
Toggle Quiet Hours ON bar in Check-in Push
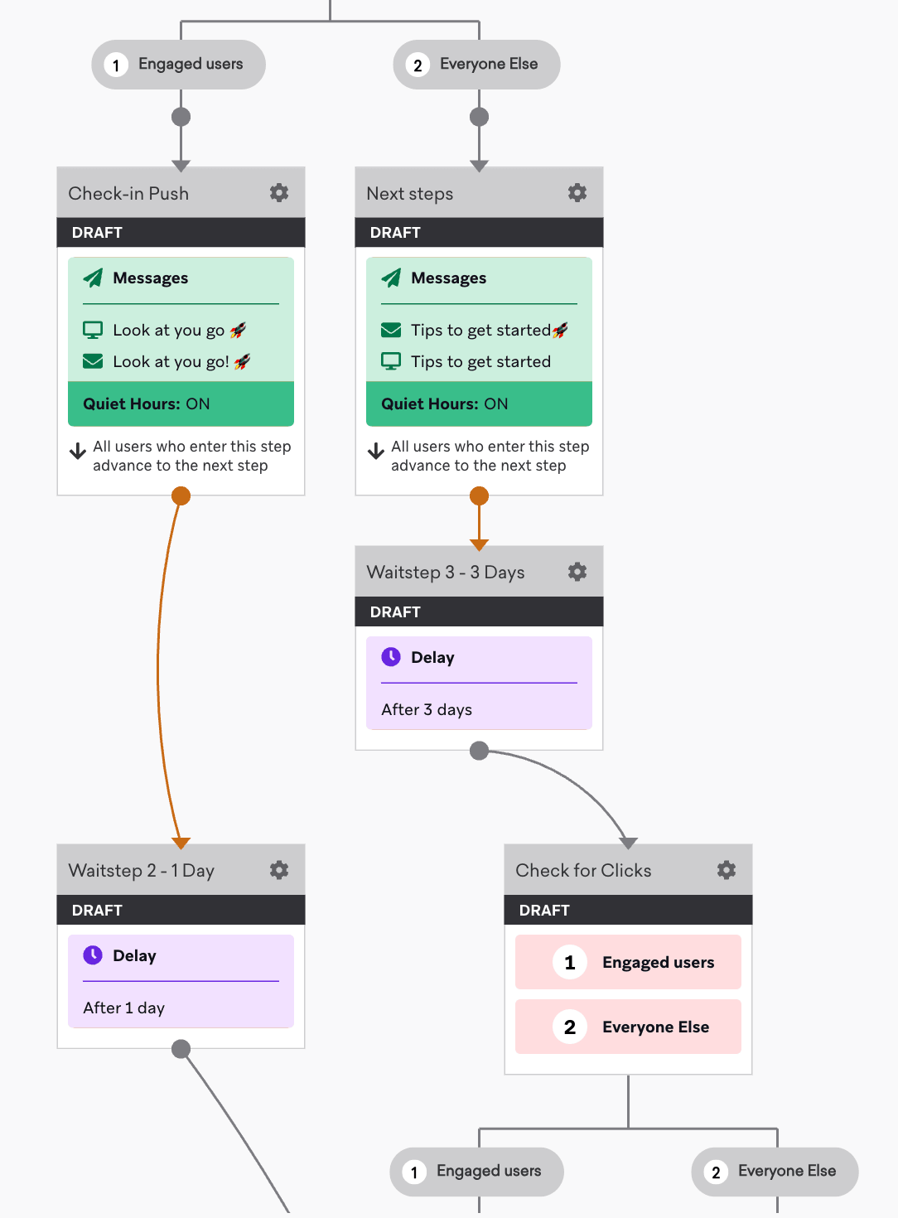coord(181,404)
